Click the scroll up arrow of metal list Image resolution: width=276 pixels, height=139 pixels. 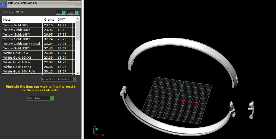78,19
